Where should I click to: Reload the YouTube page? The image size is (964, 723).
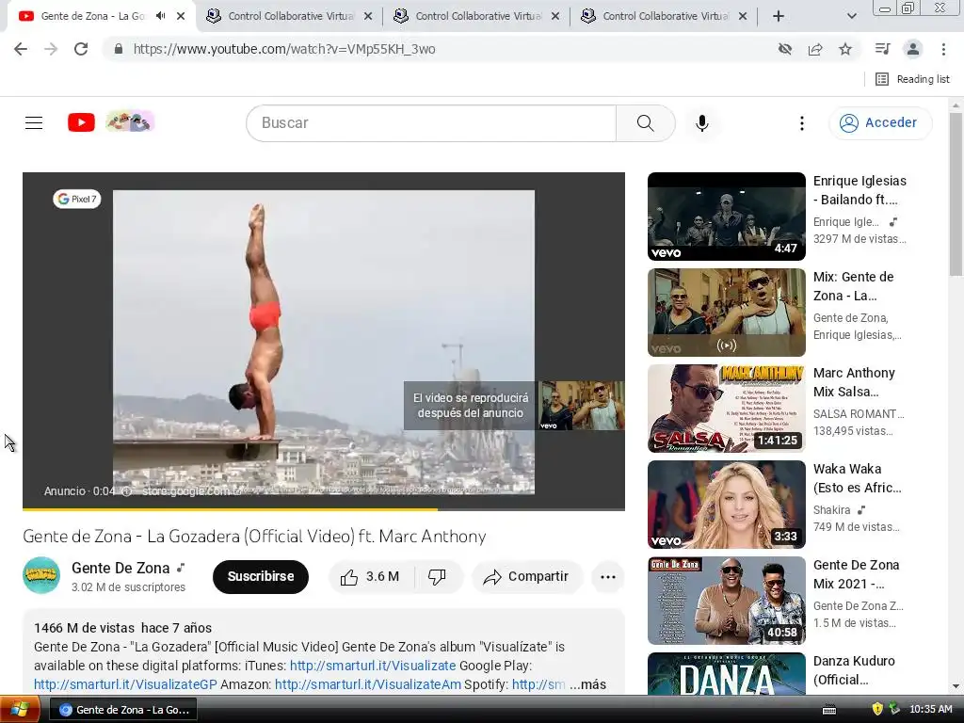point(81,49)
